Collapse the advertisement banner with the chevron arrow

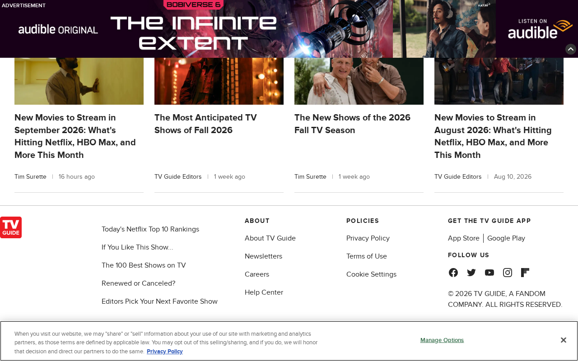tap(571, 49)
